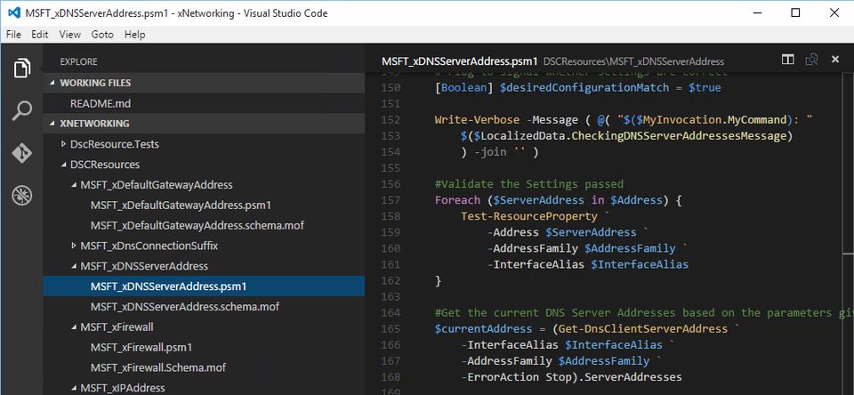Open the Search view icon
The height and width of the screenshot is (395, 854).
pyautogui.click(x=21, y=111)
